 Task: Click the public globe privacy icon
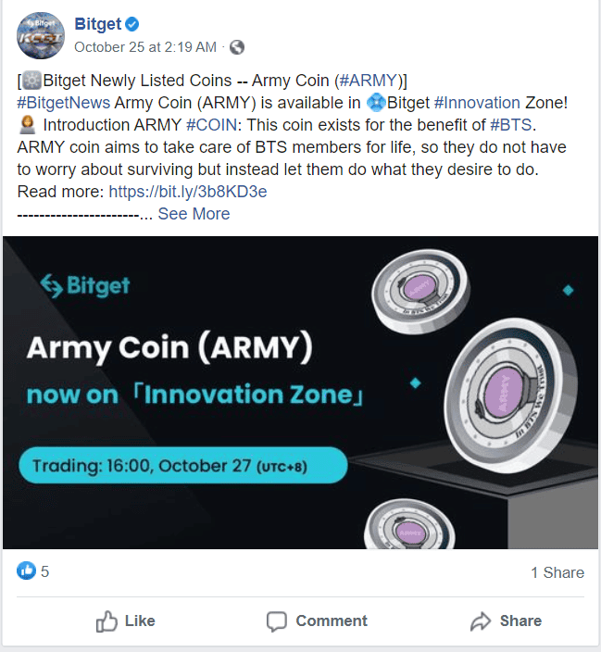pyautogui.click(x=237, y=46)
